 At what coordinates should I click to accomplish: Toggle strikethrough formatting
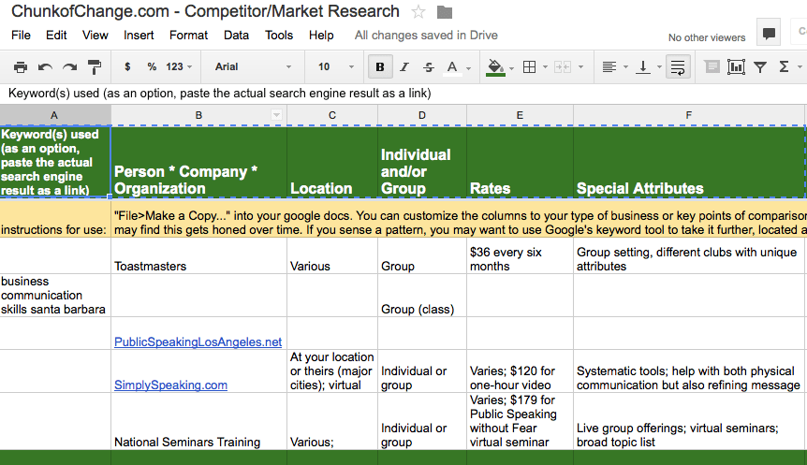pyautogui.click(x=428, y=66)
